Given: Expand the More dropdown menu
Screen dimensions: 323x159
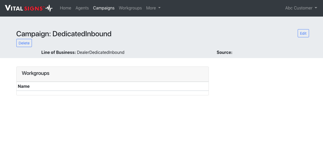Looking at the screenshot, I should coord(151,8).
